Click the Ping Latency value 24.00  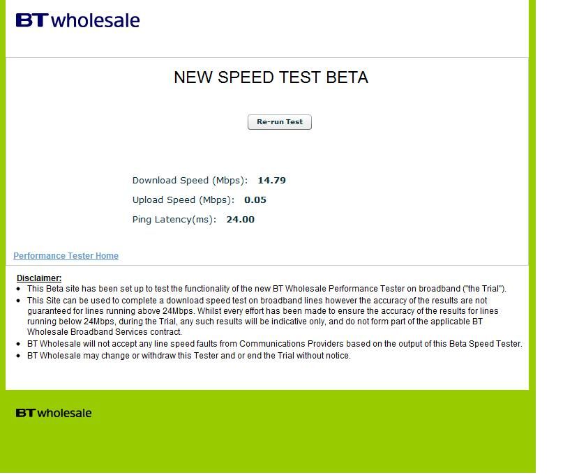pyautogui.click(x=240, y=220)
